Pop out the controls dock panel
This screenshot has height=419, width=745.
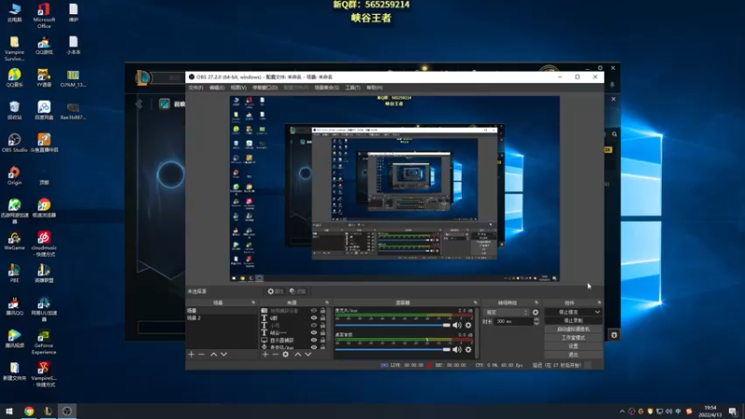(599, 303)
